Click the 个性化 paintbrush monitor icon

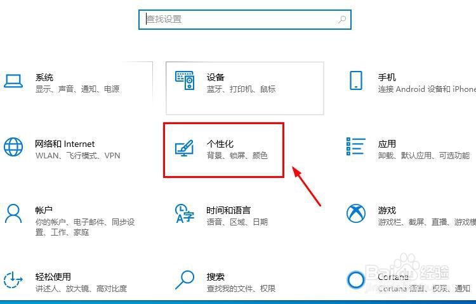pos(184,148)
